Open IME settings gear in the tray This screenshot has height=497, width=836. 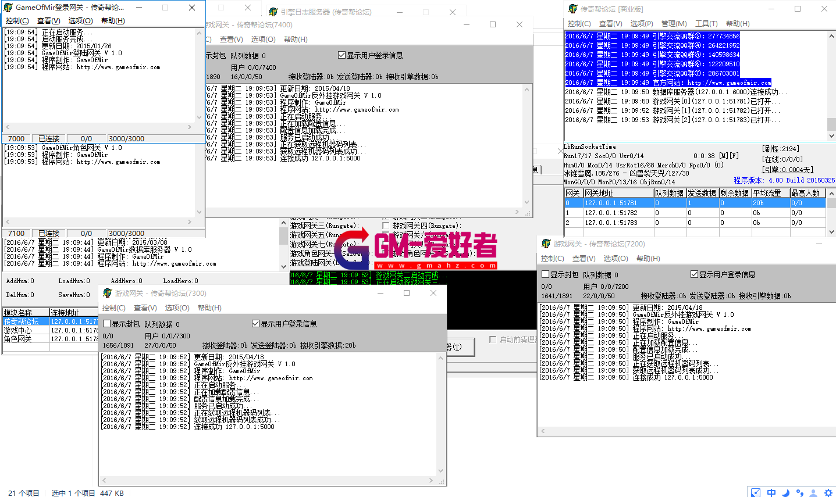pyautogui.click(x=828, y=492)
